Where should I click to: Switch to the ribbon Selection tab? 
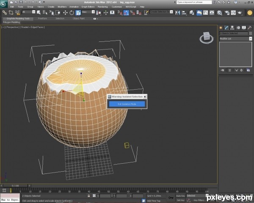[60, 19]
